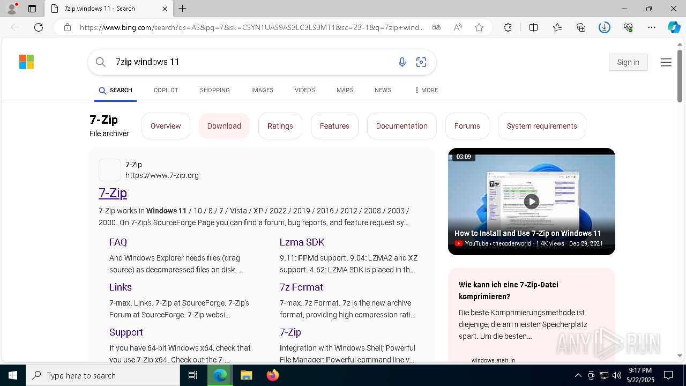Toggle split screen view
The width and height of the screenshot is (686, 386).
click(533, 27)
